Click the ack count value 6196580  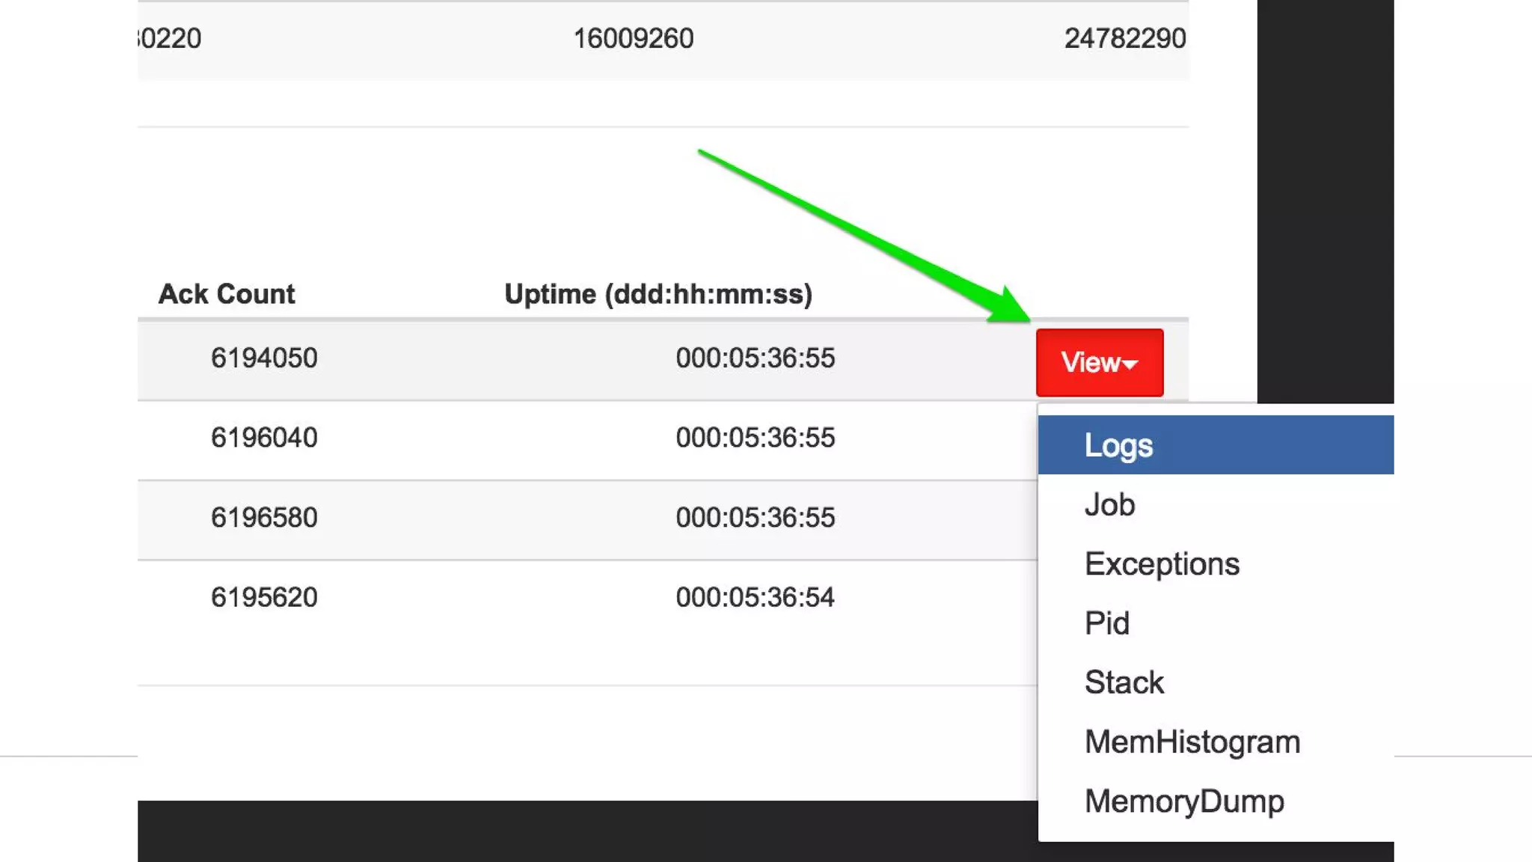264,517
